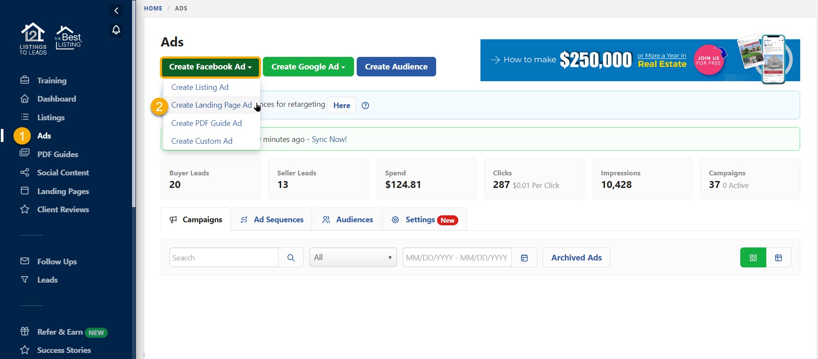Image resolution: width=818 pixels, height=359 pixels.
Task: Switch to grid view
Action: [753, 257]
